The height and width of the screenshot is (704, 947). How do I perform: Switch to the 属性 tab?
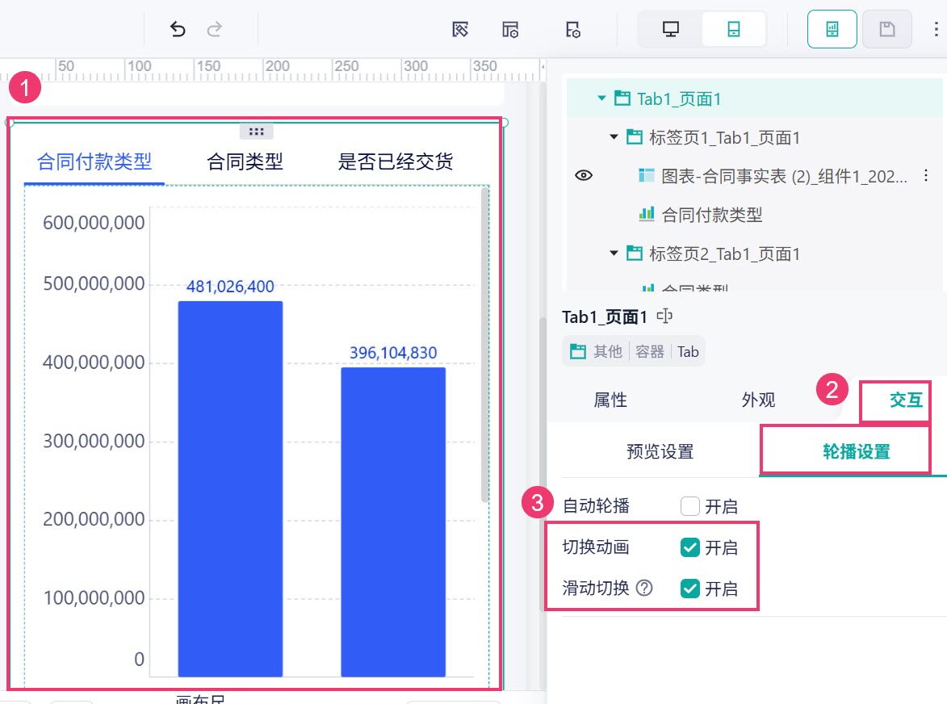(x=610, y=400)
